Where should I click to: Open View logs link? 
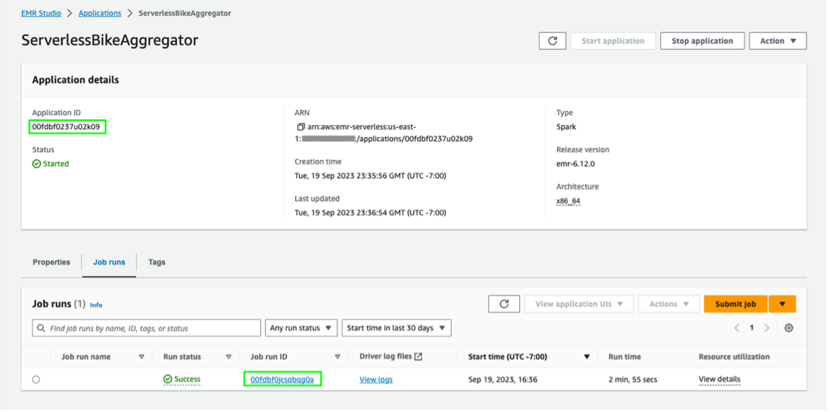pyautogui.click(x=376, y=379)
